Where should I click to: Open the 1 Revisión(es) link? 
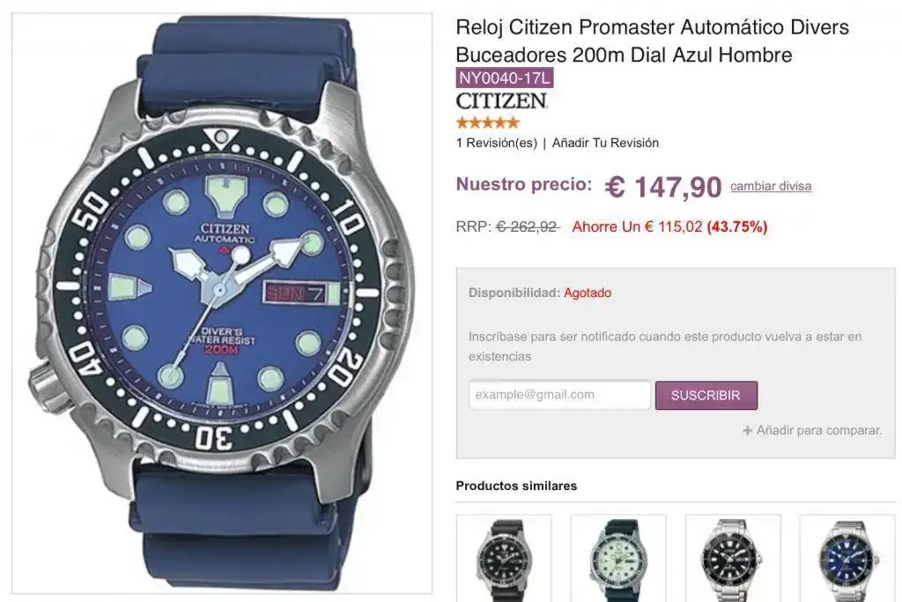pos(497,143)
